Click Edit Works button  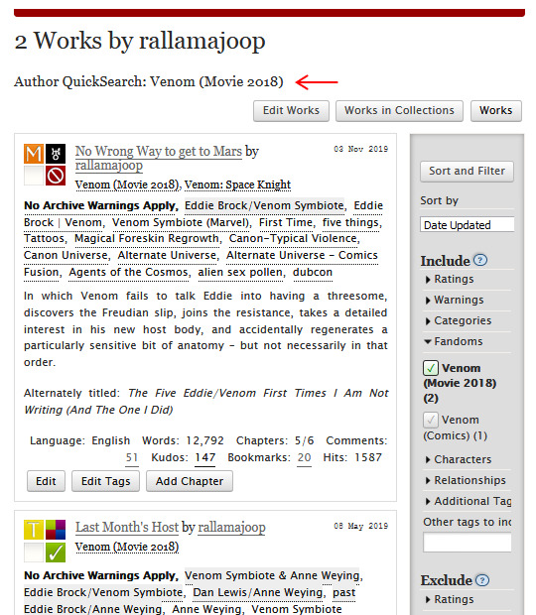point(291,111)
